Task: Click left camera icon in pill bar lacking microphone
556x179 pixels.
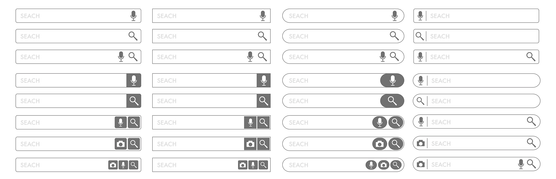Action: [x=421, y=143]
